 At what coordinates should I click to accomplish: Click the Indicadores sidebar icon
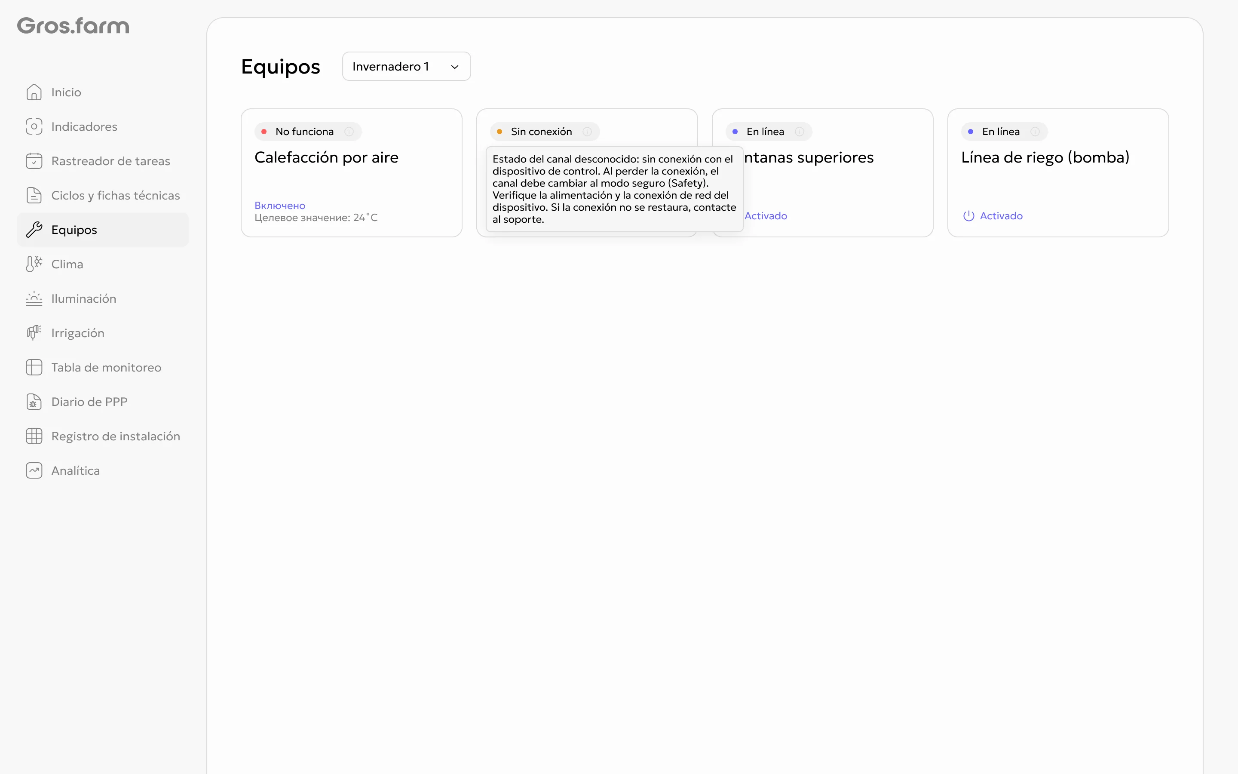[34, 126]
